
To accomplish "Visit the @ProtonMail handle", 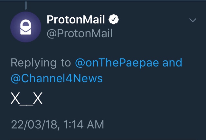I will [x=80, y=34].
